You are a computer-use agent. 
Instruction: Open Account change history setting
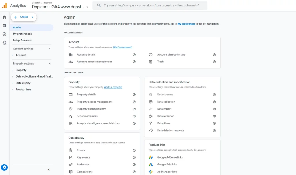click(171, 54)
